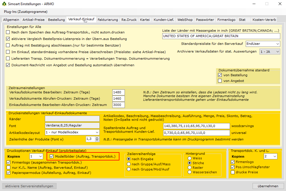Select nach Gruppe/Ausf/Mass row order
The height and width of the screenshot is (191, 286).
(129, 164)
